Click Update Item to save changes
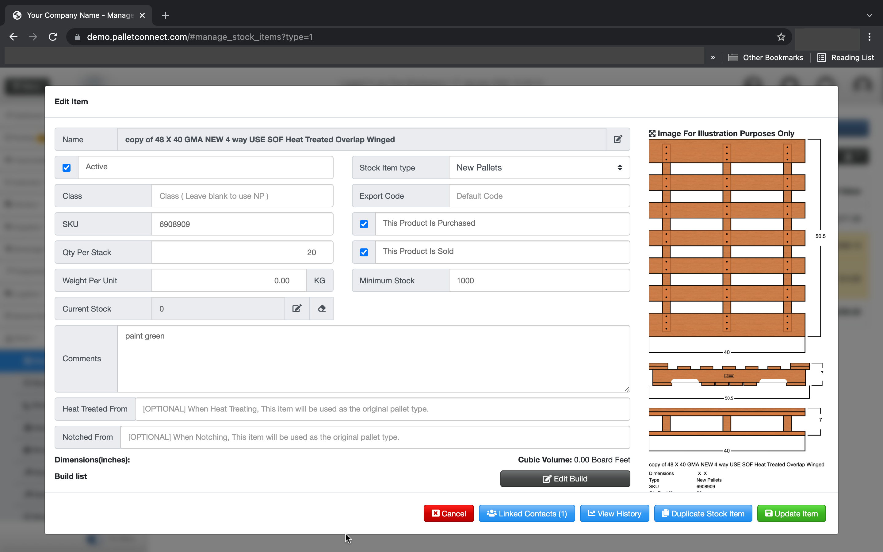This screenshot has height=552, width=883. click(x=791, y=513)
